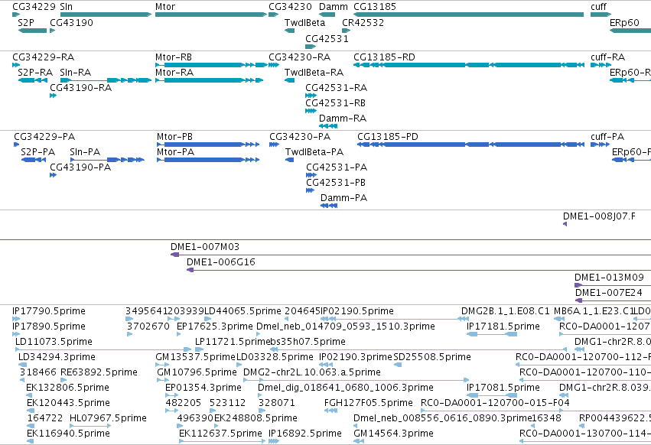The image size is (651, 445).
Task: Select the IP17181.5prime EST label
Action: pyautogui.click(x=503, y=326)
